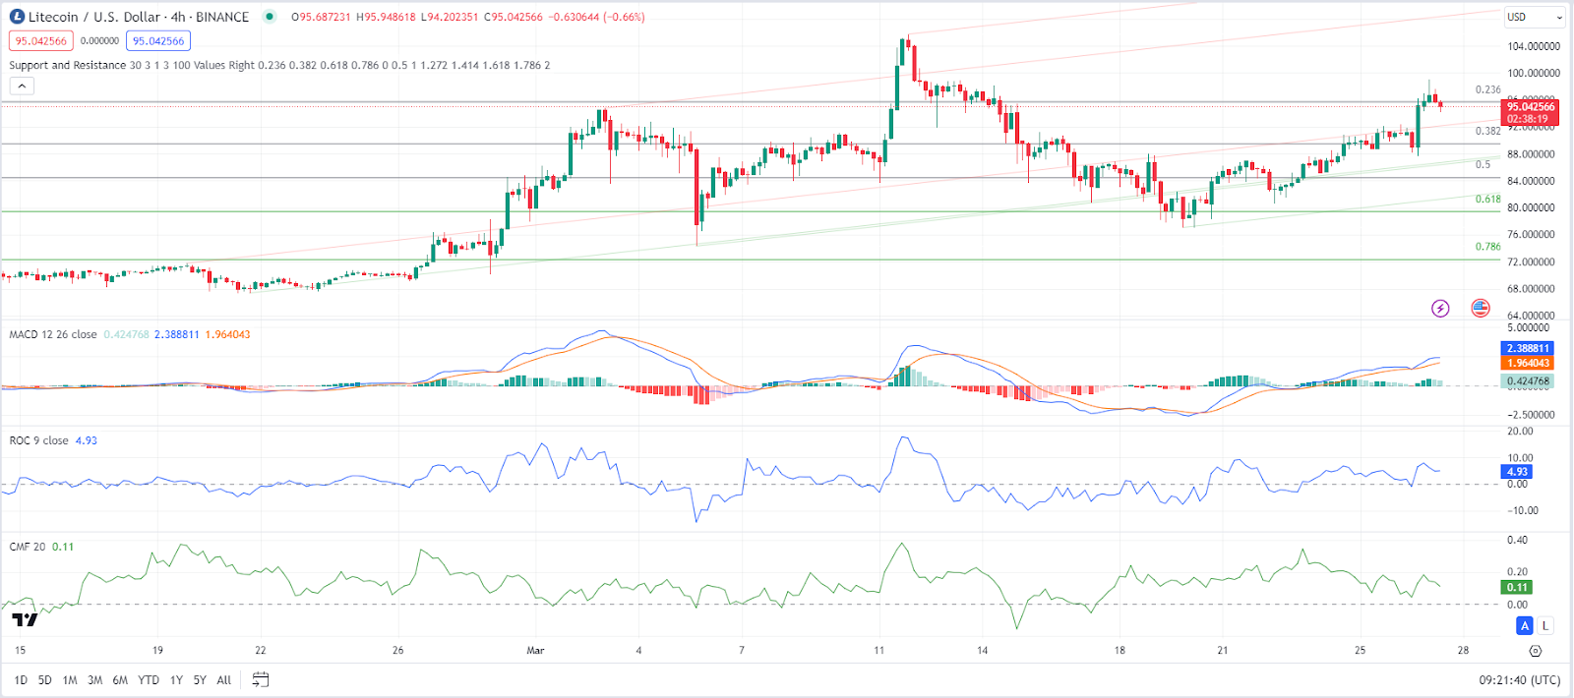The image size is (1574, 698).
Task: Select the ROC 9 close indicator label
Action: pyautogui.click(x=39, y=440)
